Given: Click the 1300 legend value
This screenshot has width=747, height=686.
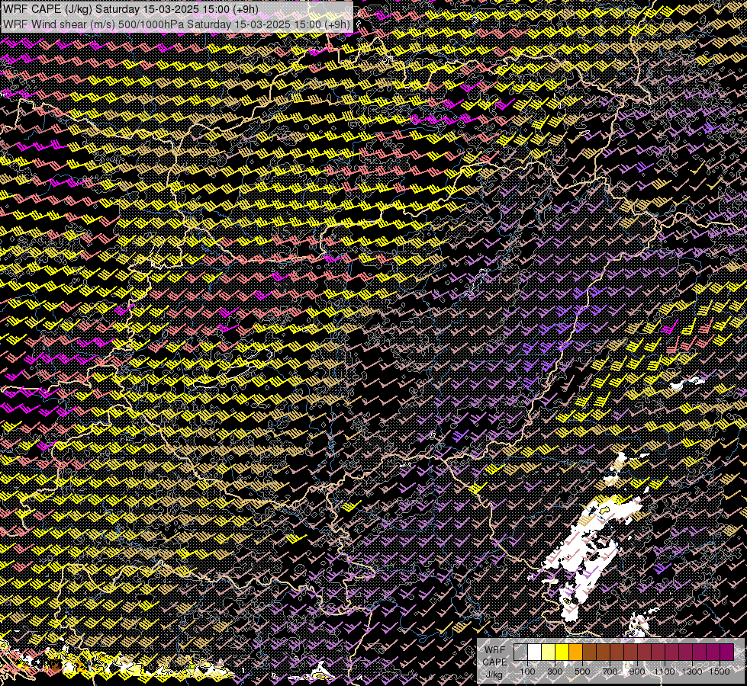Looking at the screenshot, I should [x=692, y=672].
